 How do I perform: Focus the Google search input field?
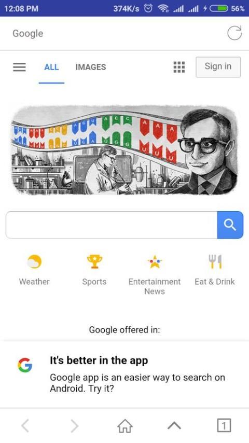click(112, 225)
